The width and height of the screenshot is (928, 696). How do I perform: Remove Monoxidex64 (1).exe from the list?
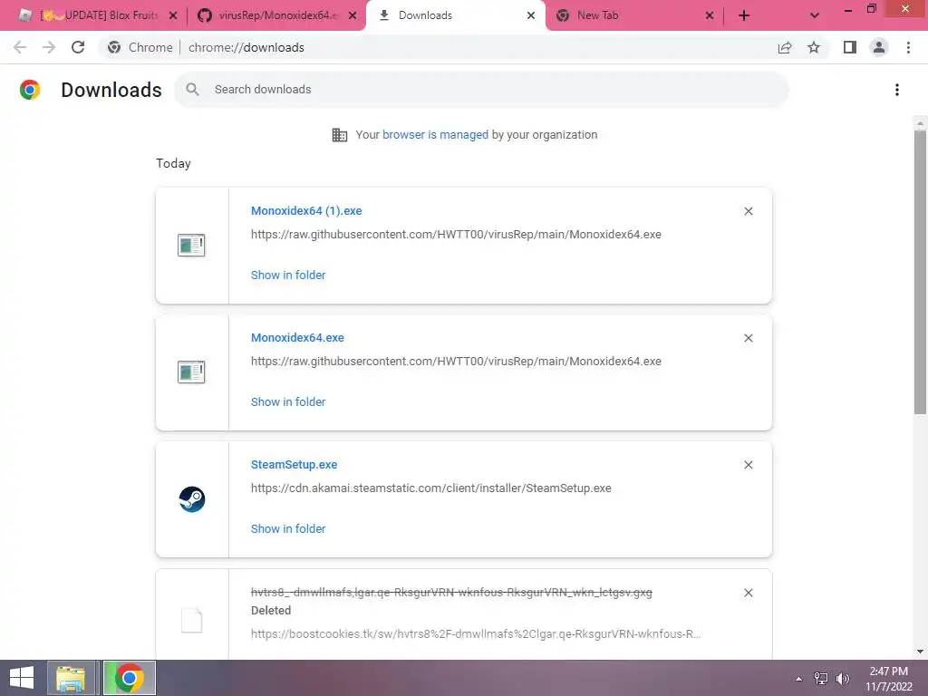pyautogui.click(x=748, y=211)
